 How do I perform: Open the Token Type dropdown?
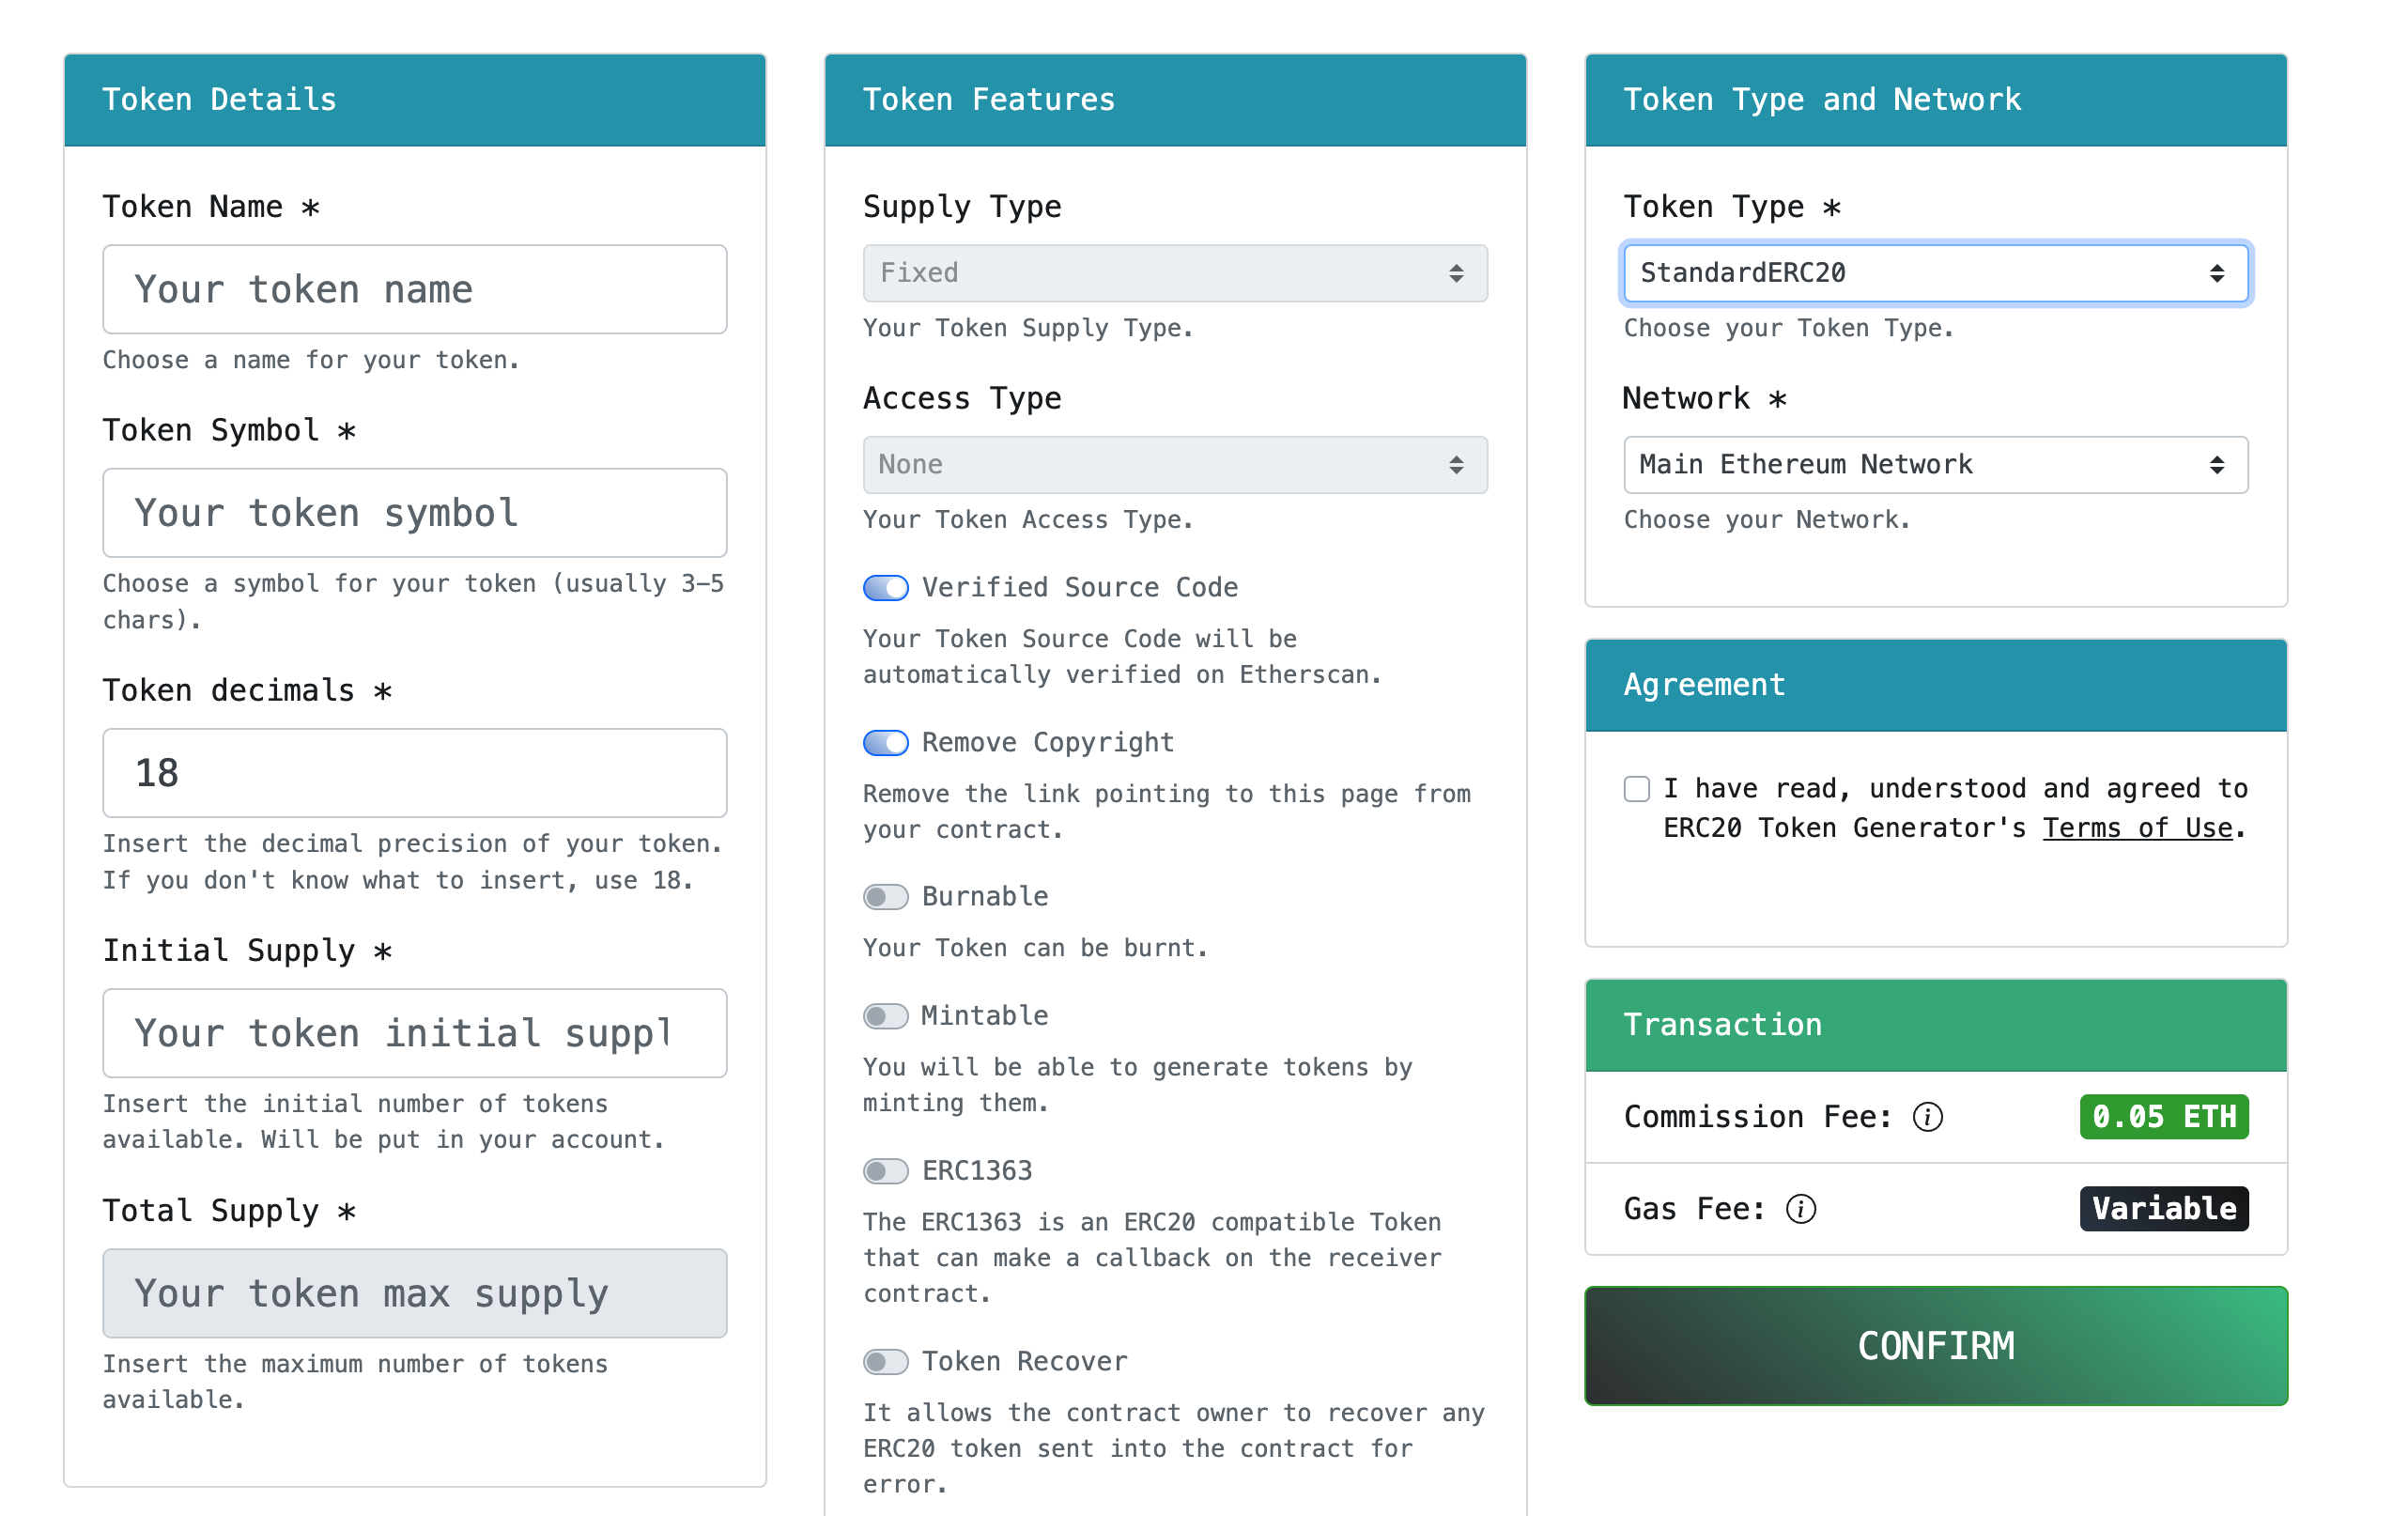click(x=1934, y=273)
